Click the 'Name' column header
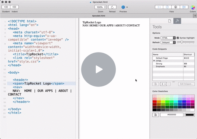The width and height of the screenshot is (197, 139). 168,54
